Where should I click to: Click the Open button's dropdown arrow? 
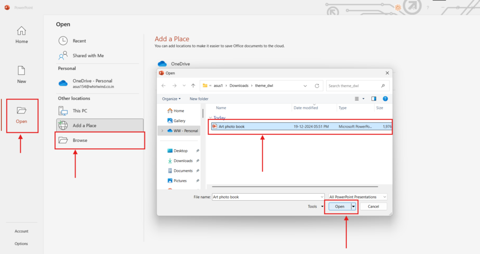click(x=353, y=206)
